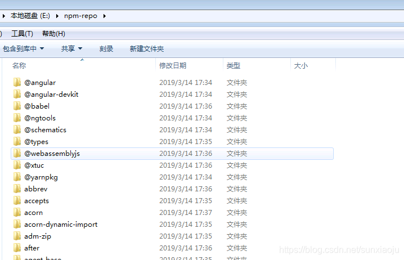The image size is (404, 260).
Task: Select the acorn-dynamic-import folder name
Action: click(x=61, y=225)
